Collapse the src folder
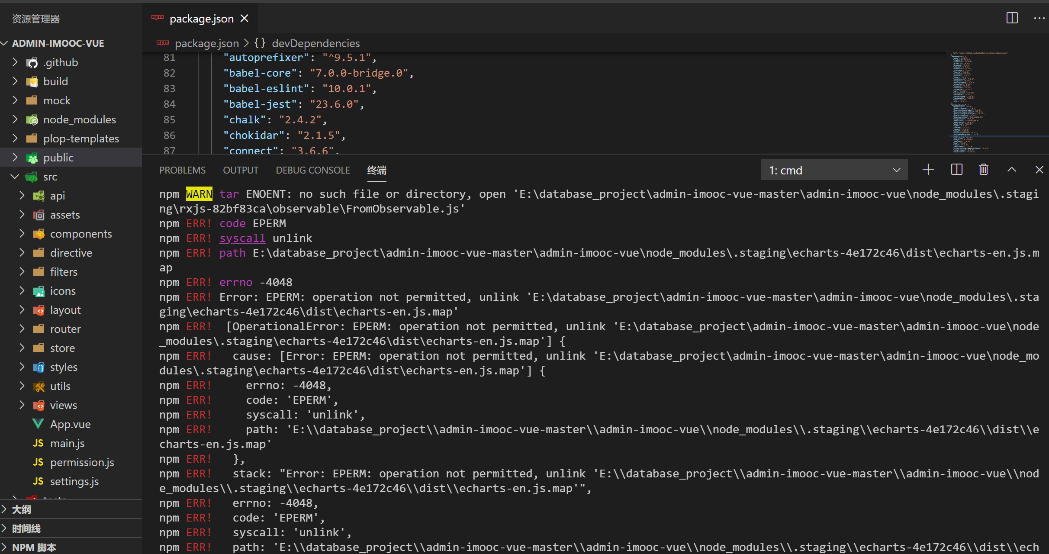The image size is (1049, 554). coord(50,177)
